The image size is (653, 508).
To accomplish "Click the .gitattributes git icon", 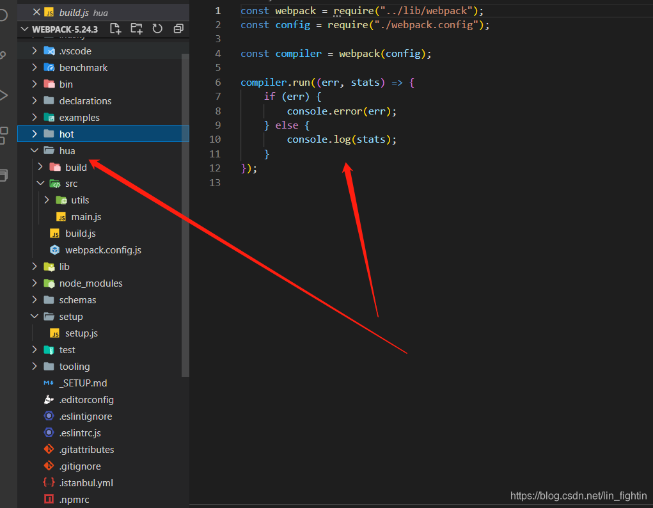I will [x=49, y=449].
